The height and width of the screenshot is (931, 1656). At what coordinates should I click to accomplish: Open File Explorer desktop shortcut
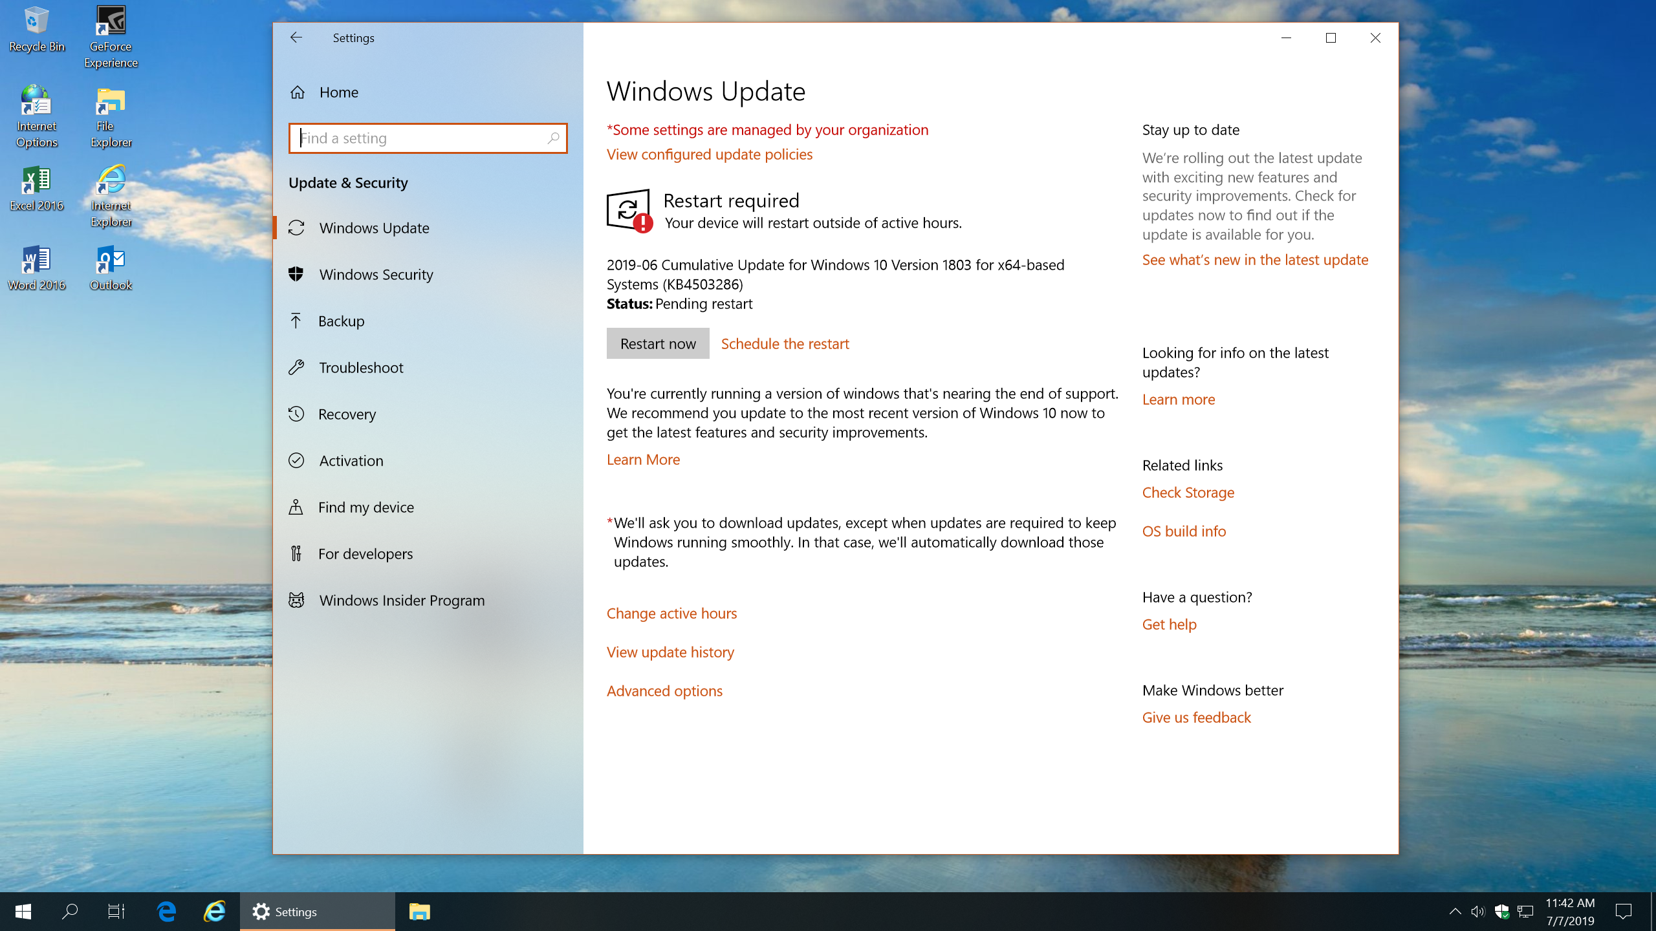(x=111, y=116)
